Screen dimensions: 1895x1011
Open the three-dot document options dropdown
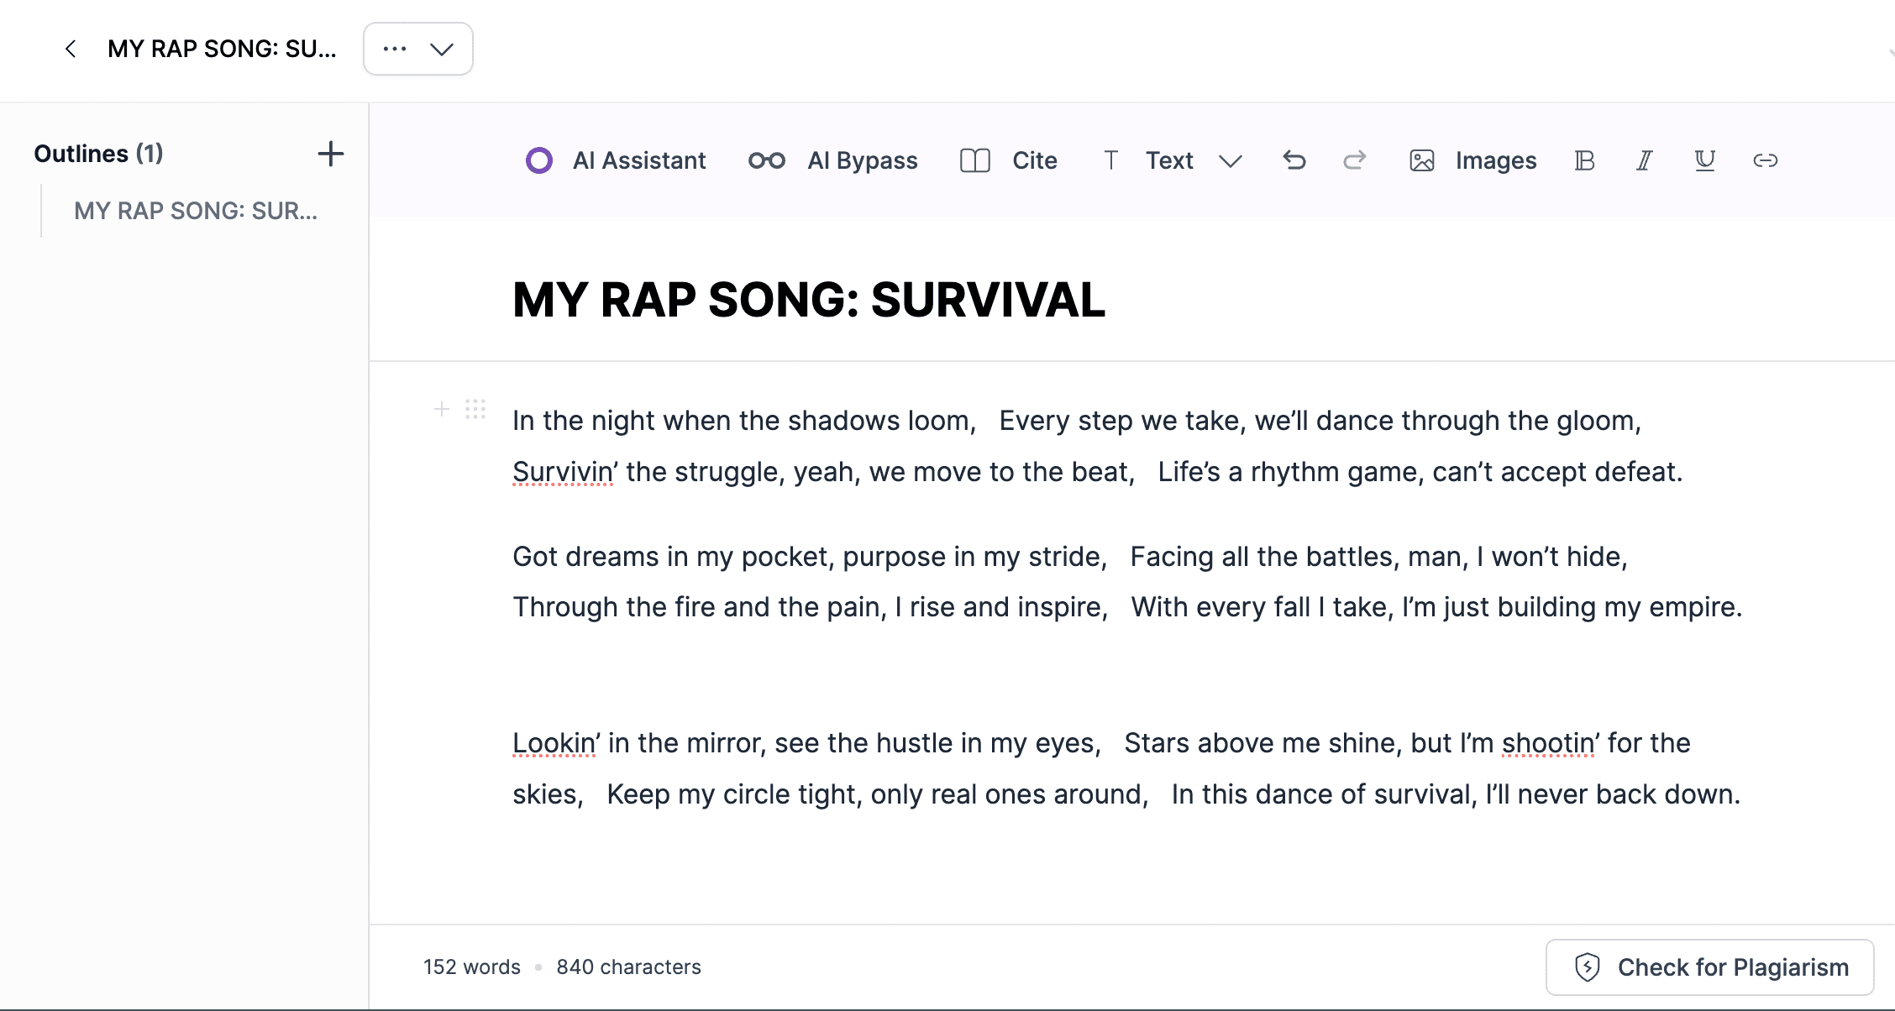coord(418,49)
